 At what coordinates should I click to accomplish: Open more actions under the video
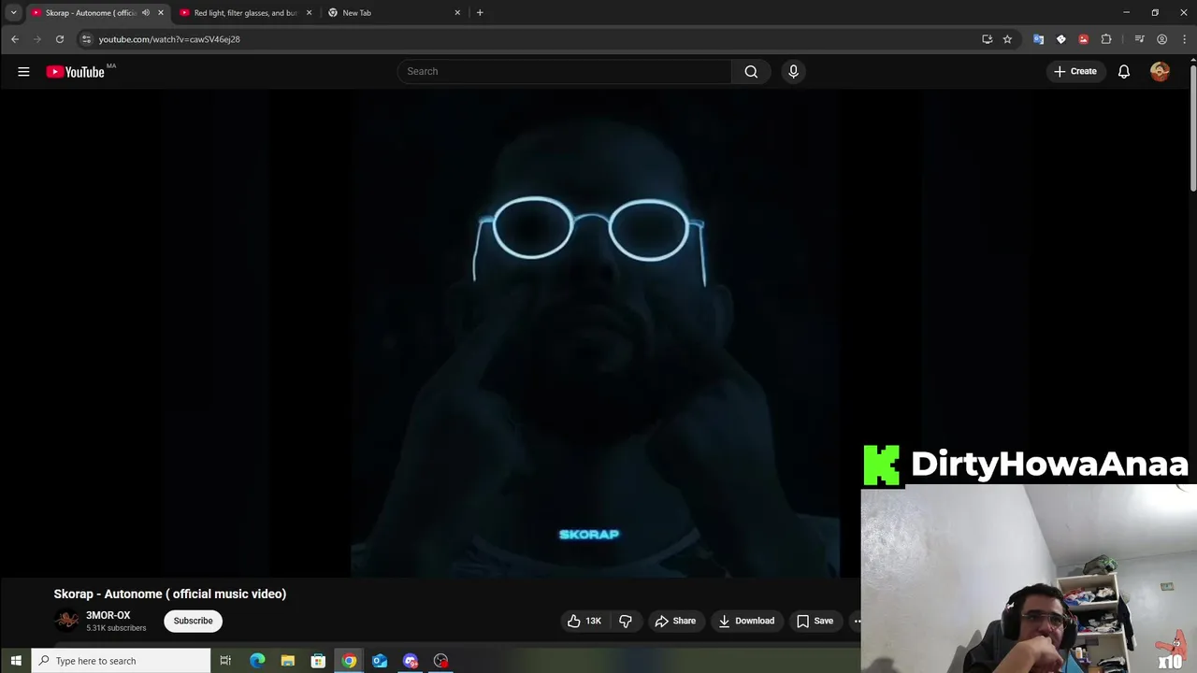click(x=858, y=621)
